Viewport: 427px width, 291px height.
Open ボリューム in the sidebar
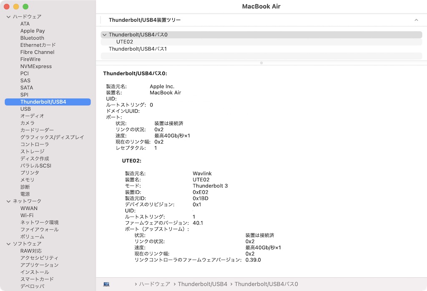click(32, 236)
